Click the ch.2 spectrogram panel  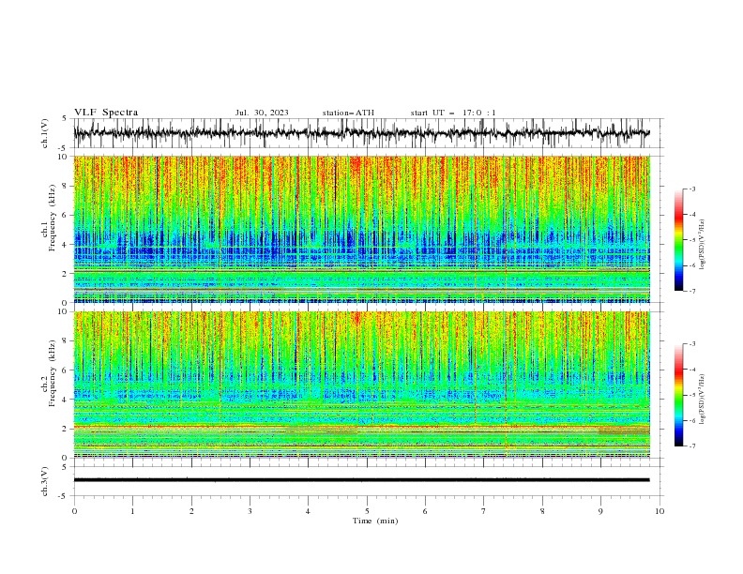[x=361, y=385]
